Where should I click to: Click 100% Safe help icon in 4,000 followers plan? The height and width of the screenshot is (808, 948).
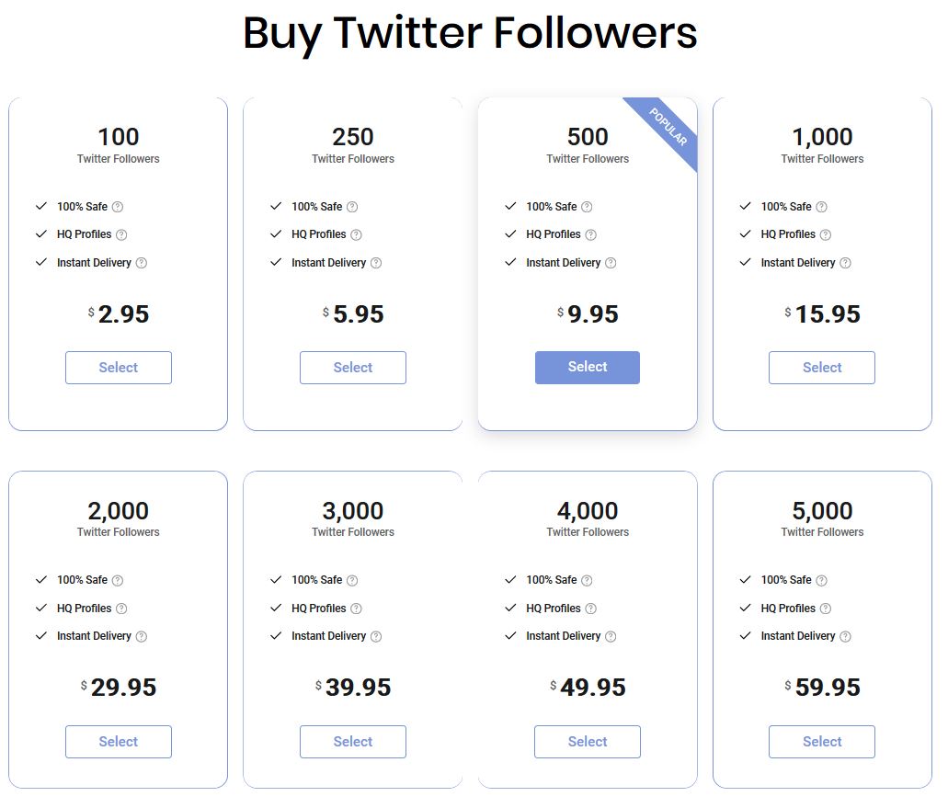[x=587, y=580]
